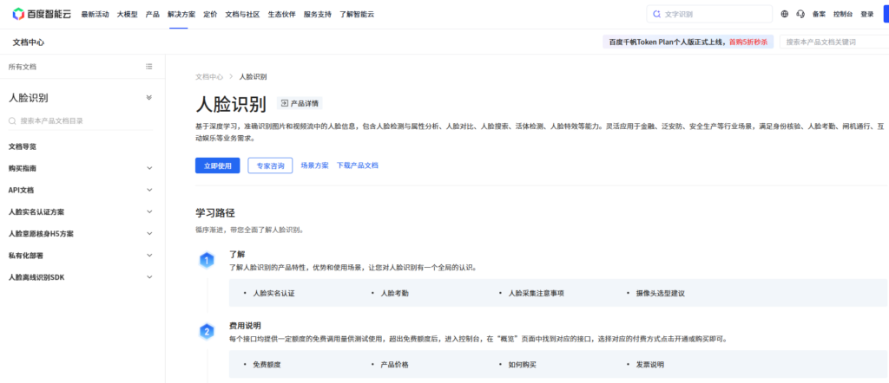Expand 人脸实名认证方案 section

tap(149, 211)
